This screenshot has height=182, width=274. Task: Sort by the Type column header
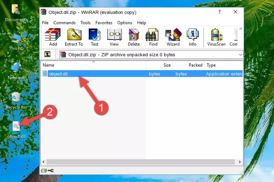223,65
